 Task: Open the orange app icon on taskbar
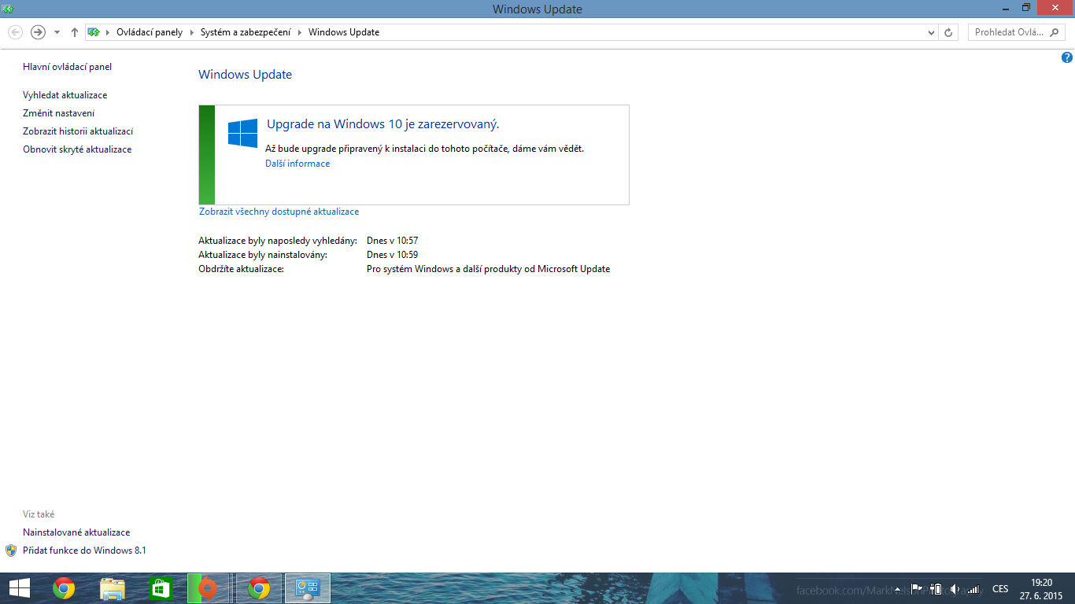208,588
